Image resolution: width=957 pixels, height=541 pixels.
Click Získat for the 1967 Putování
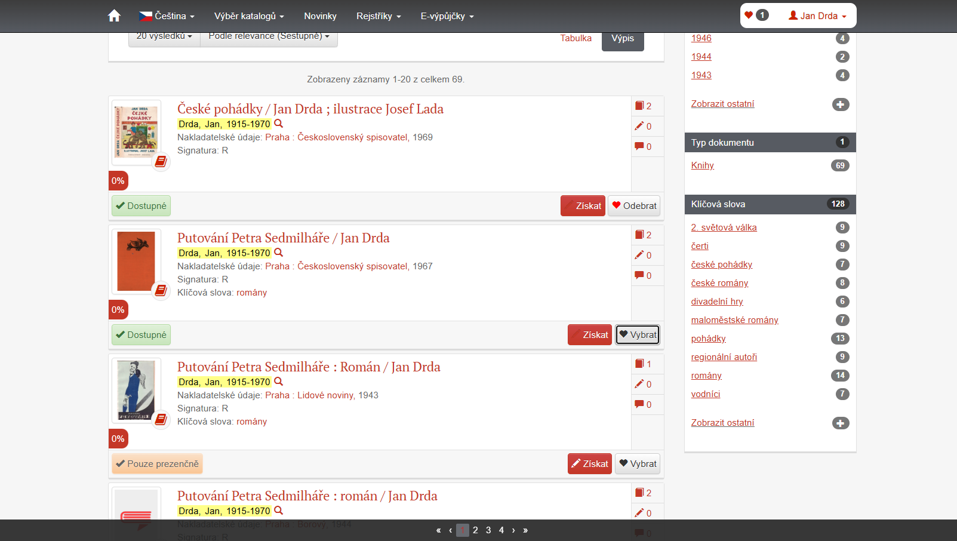point(590,335)
